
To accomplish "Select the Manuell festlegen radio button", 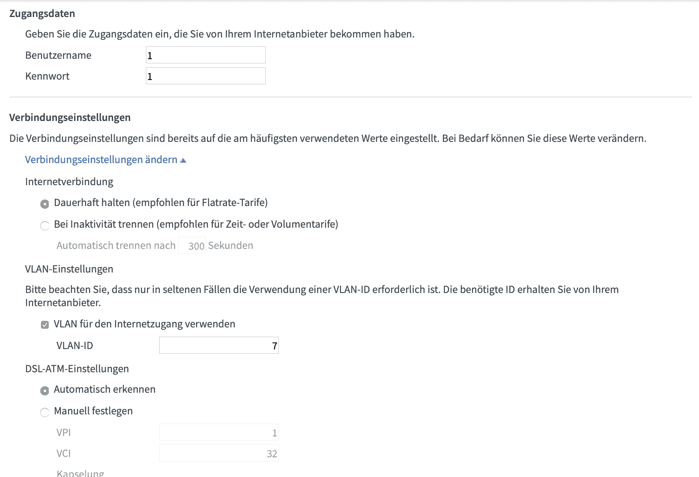I will pyautogui.click(x=45, y=412).
